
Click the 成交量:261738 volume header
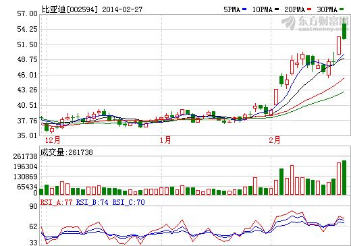(66, 152)
